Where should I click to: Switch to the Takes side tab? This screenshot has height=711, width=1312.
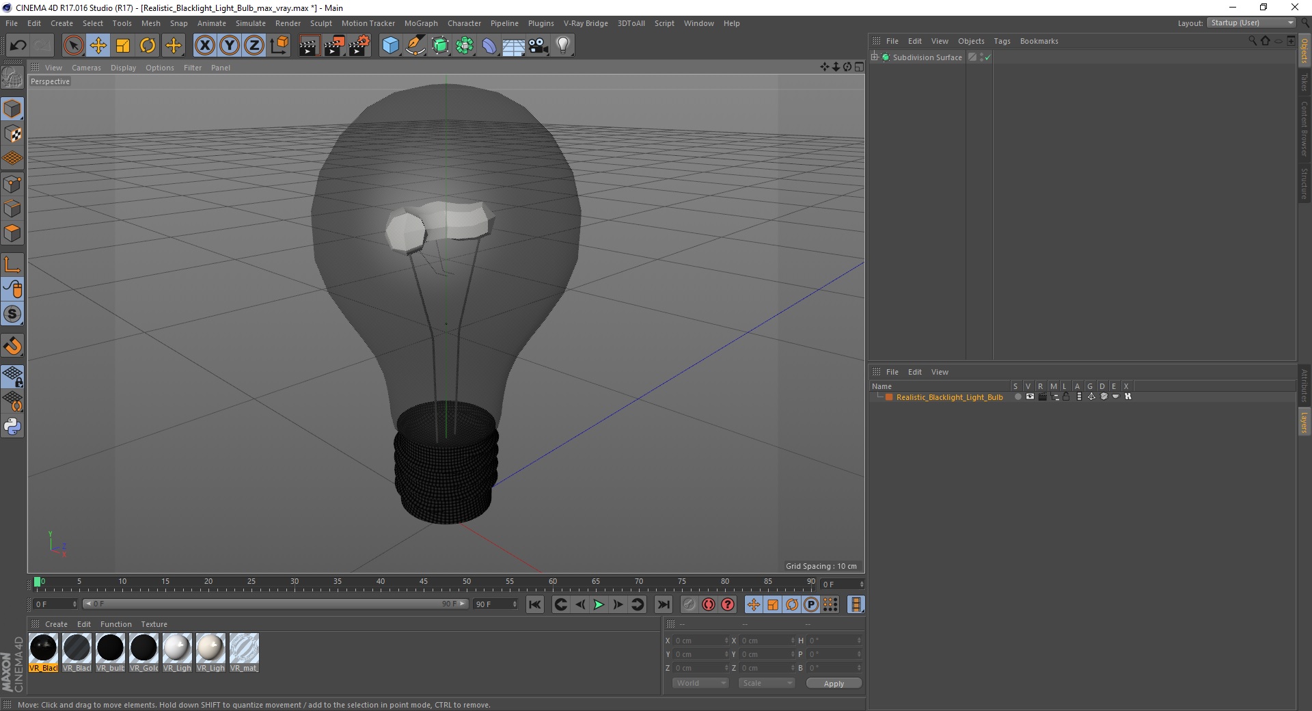(x=1304, y=82)
